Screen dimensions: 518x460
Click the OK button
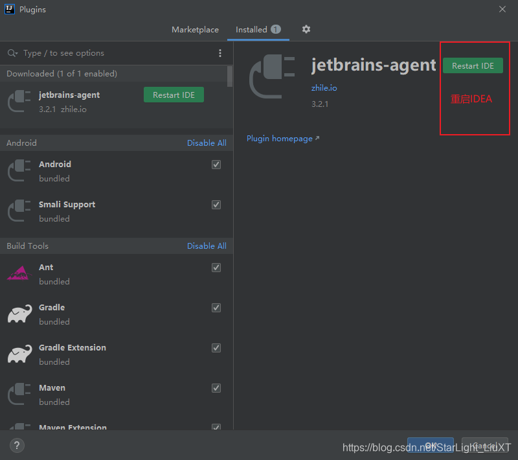(431, 445)
